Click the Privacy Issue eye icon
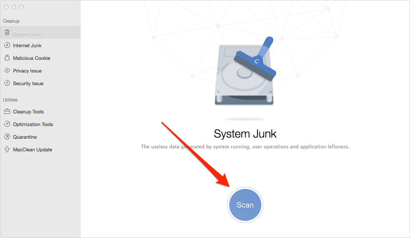The image size is (410, 238). coord(7,70)
